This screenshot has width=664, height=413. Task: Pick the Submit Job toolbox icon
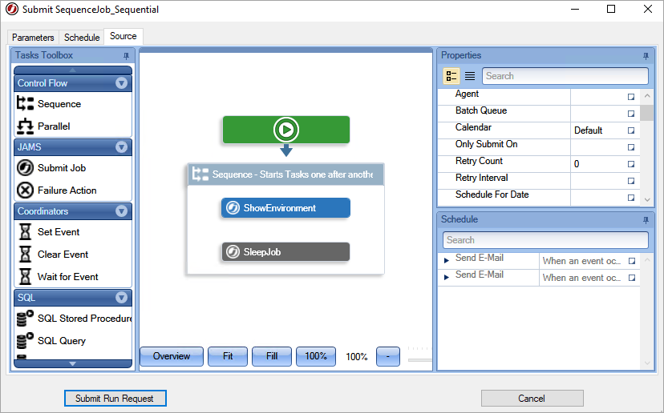(25, 168)
